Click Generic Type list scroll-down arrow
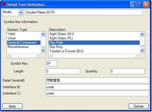This screenshot has width=152, height=112. click(43, 50)
